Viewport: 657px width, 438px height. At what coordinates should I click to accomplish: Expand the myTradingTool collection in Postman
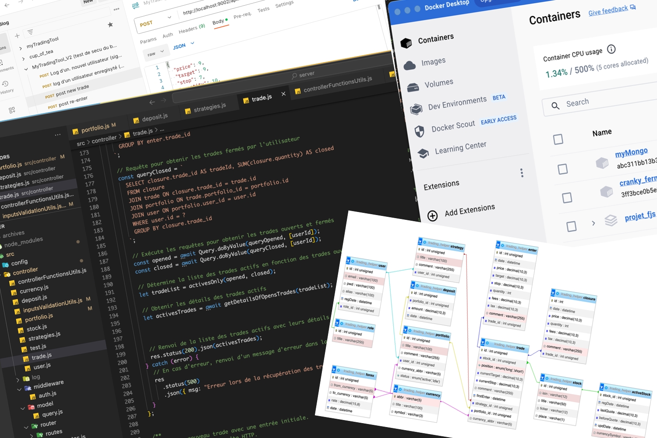point(21,48)
